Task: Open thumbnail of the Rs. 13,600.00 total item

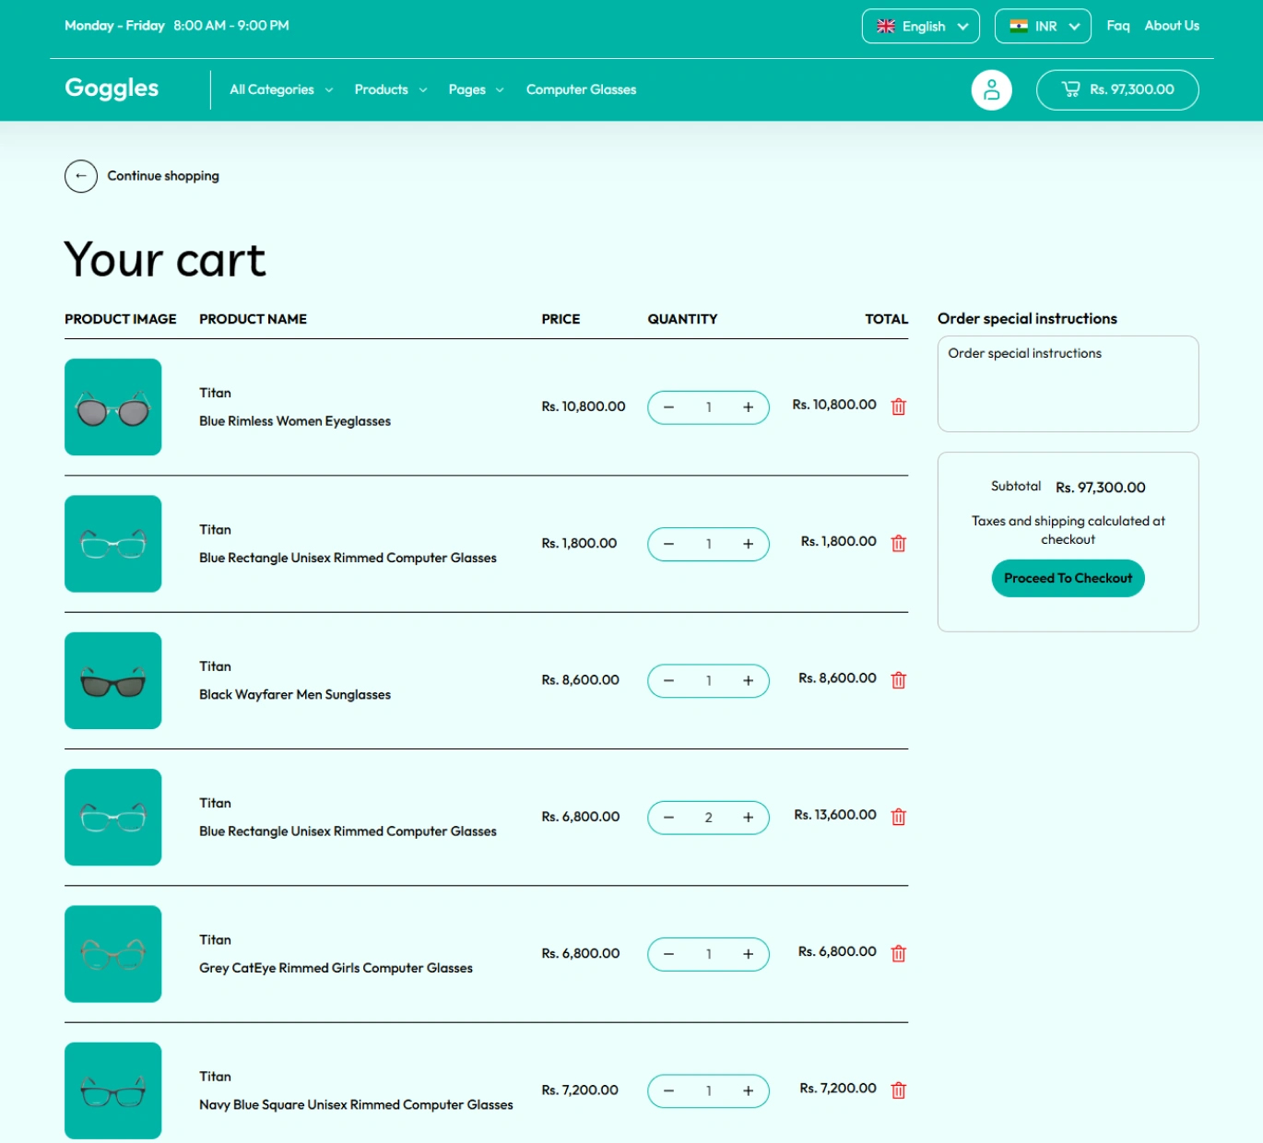Action: coord(112,817)
